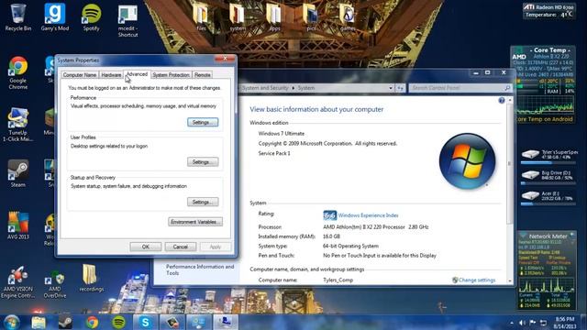Open Steam desktop shortcut
The image size is (587, 330).
pos(17,173)
